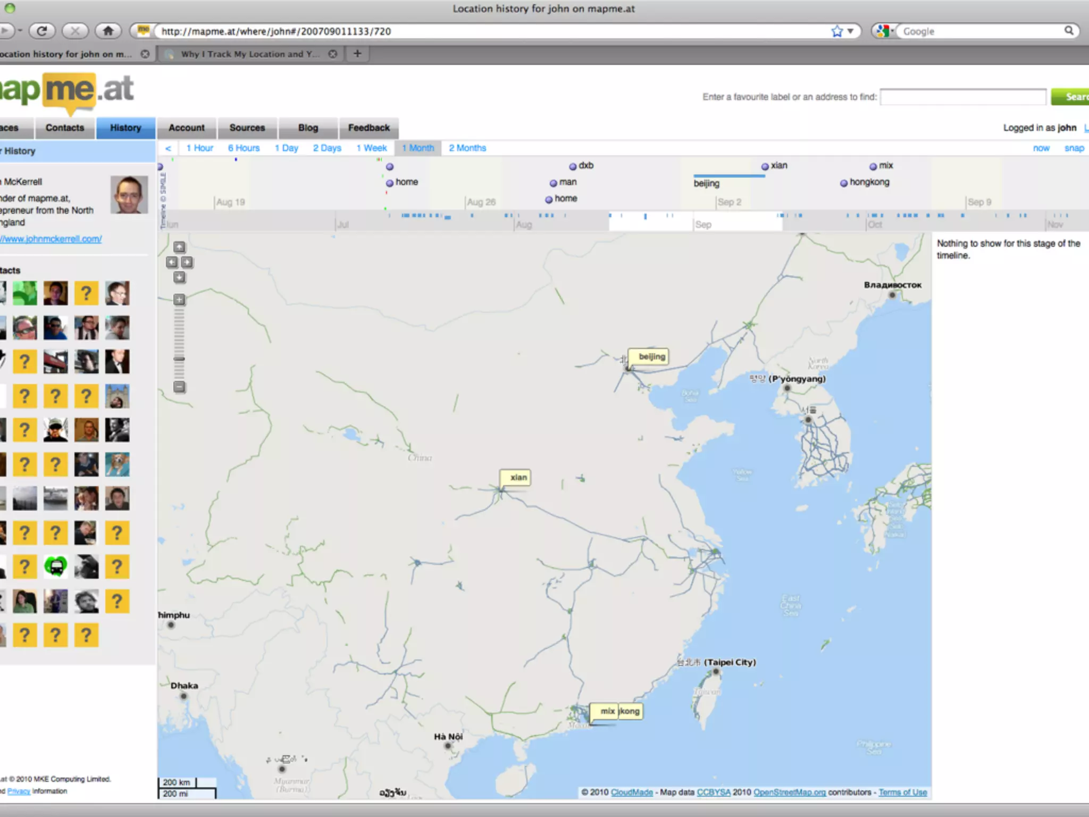The height and width of the screenshot is (817, 1089).
Task: Bookmark this page with the star icon
Action: (x=837, y=31)
